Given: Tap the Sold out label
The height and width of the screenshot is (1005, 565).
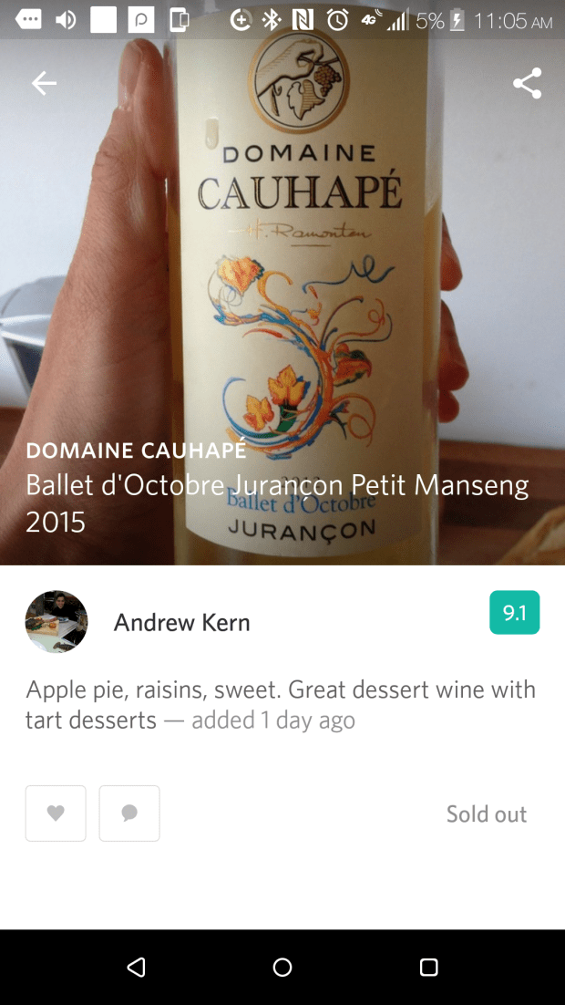Looking at the screenshot, I should tap(486, 814).
